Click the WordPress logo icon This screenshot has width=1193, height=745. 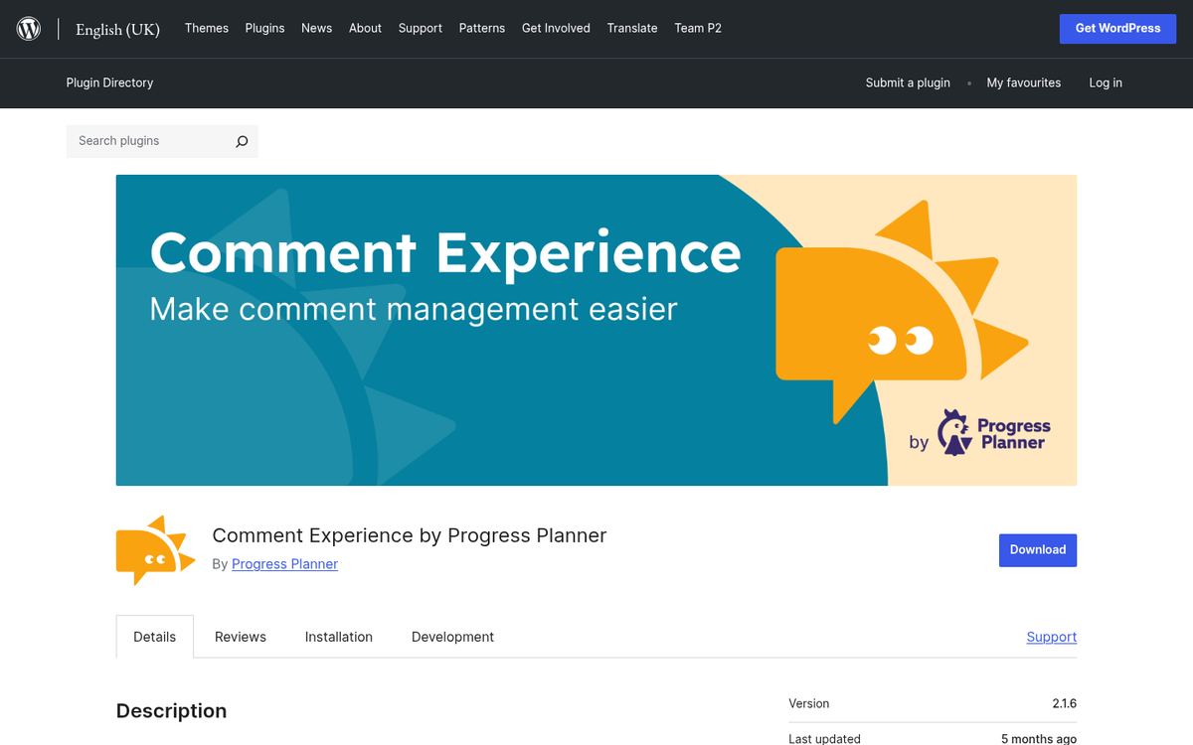[x=28, y=28]
